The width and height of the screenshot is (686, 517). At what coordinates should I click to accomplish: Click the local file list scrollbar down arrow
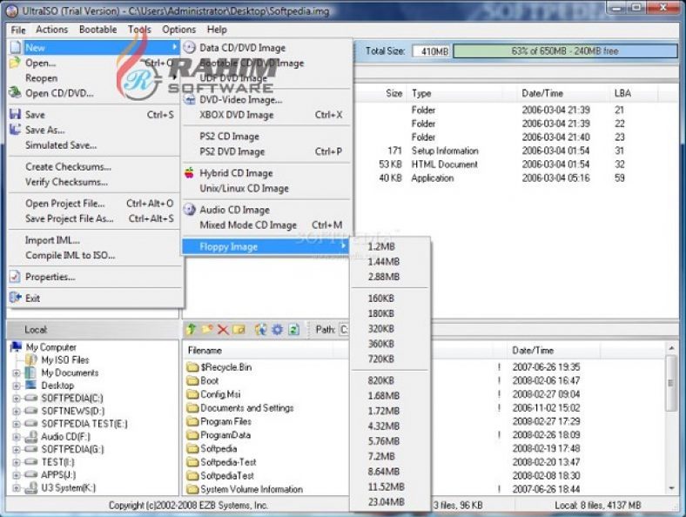(671, 488)
